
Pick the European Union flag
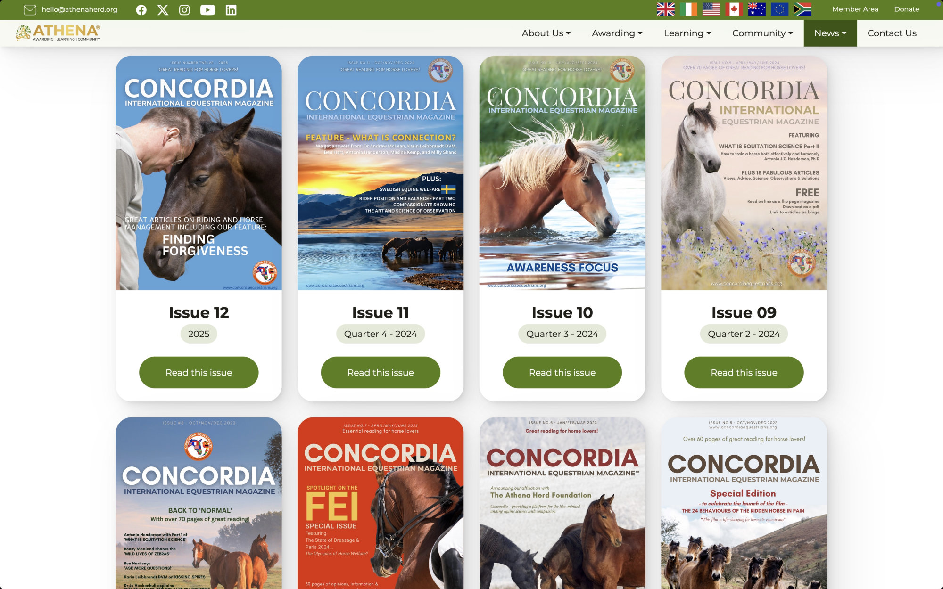coord(779,9)
